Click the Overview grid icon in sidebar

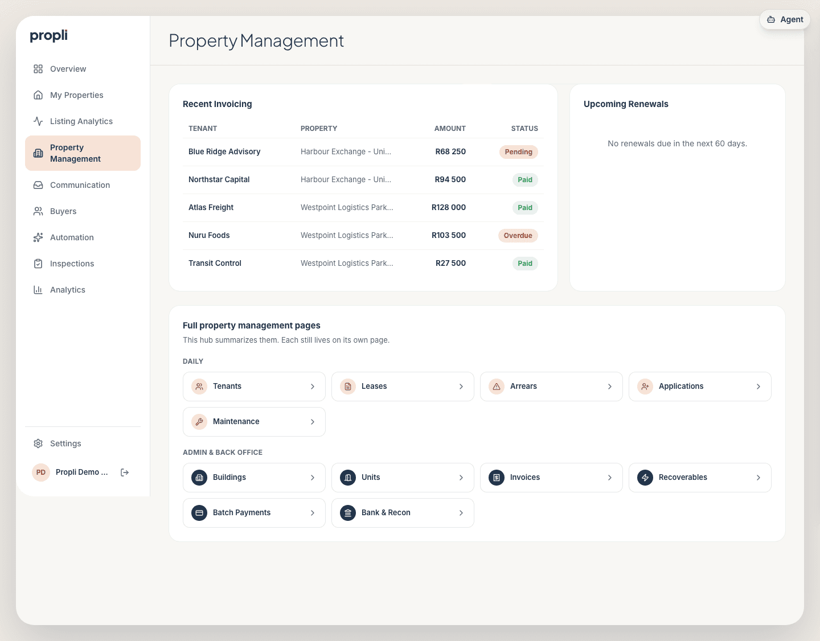(38, 69)
